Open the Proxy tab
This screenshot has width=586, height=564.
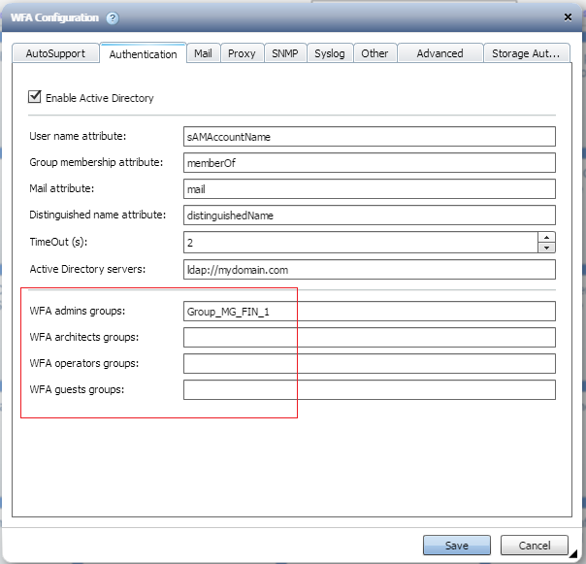[x=242, y=53]
